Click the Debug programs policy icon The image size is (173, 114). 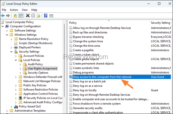(x=70, y=72)
